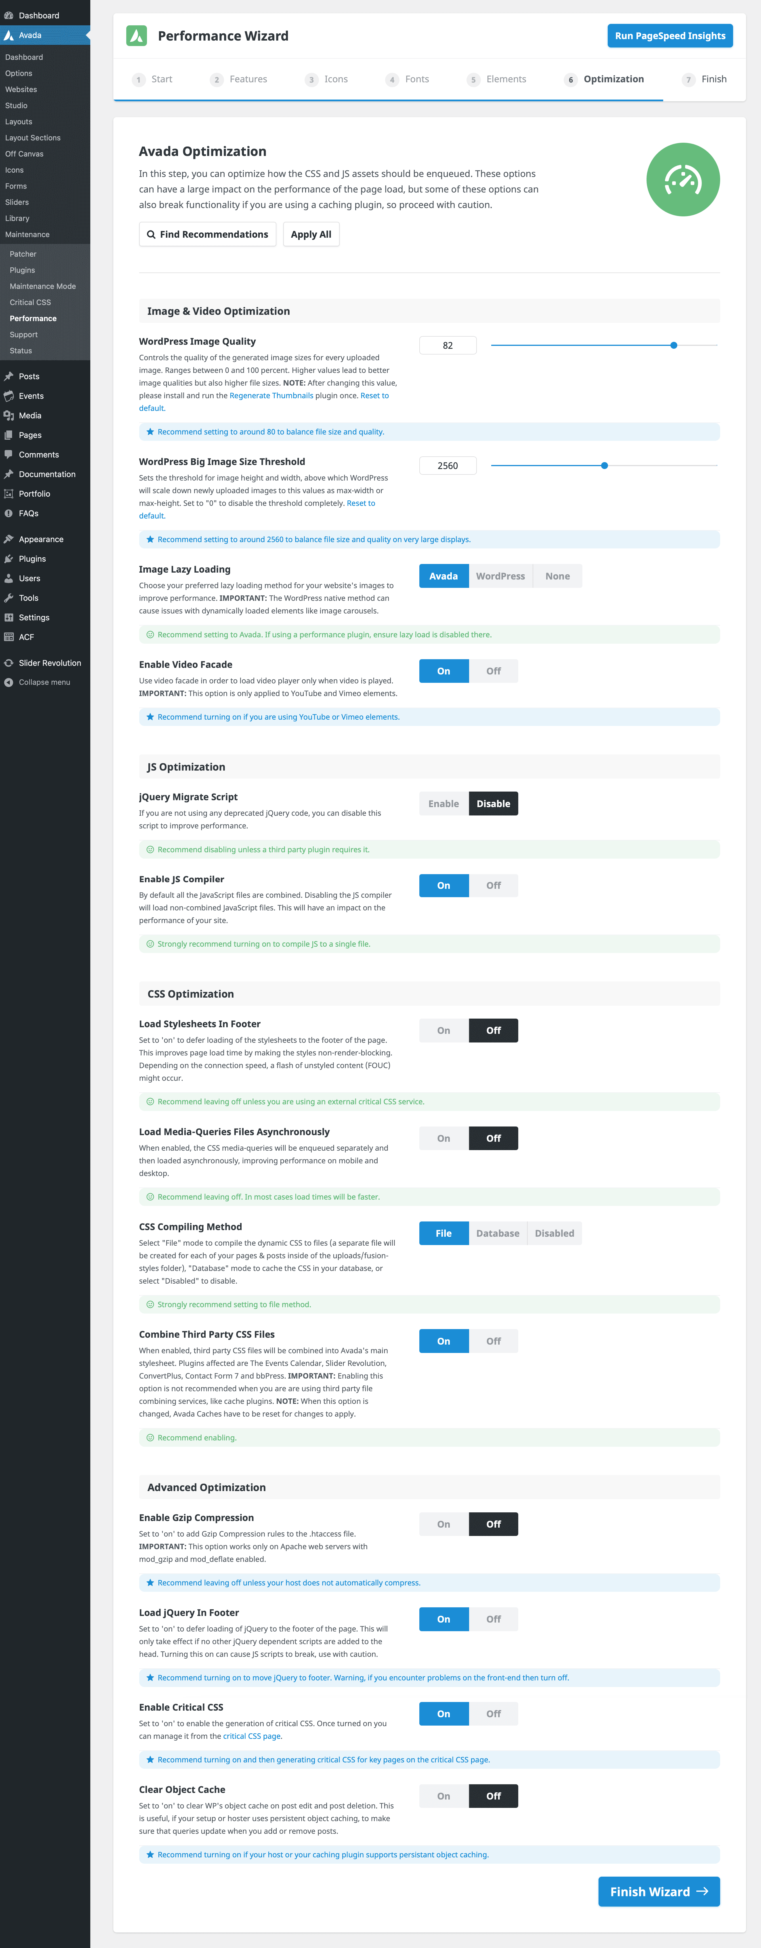Click the green Avada logo beside Performance Wizard
The image size is (761, 1948).
137,36
